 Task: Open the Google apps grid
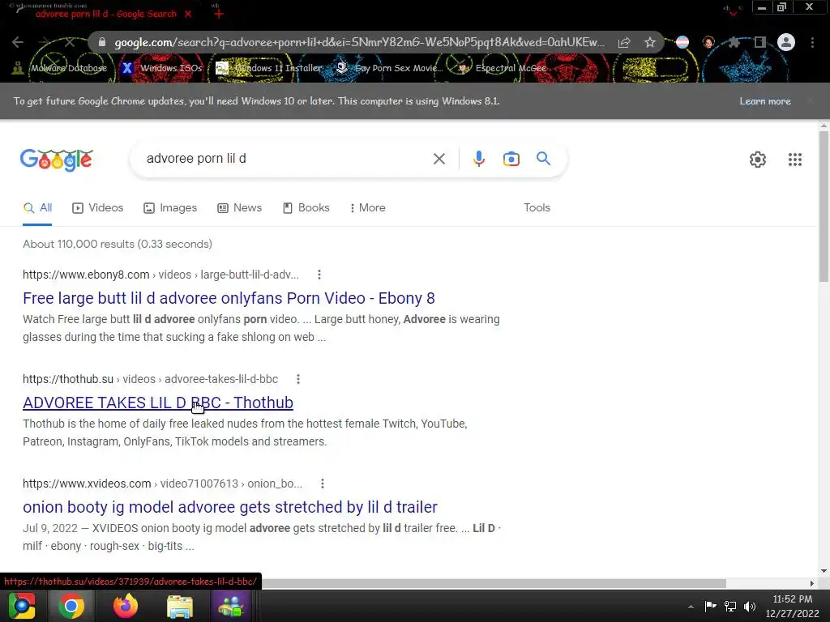[x=795, y=160]
